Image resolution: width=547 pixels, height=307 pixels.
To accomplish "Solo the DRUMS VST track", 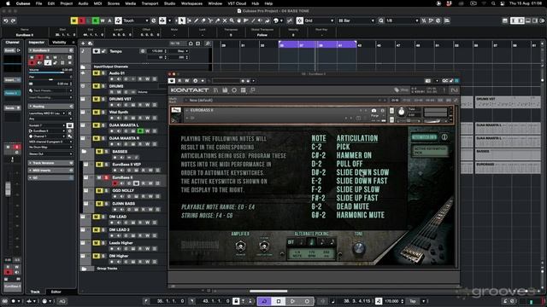I will tap(103, 99).
